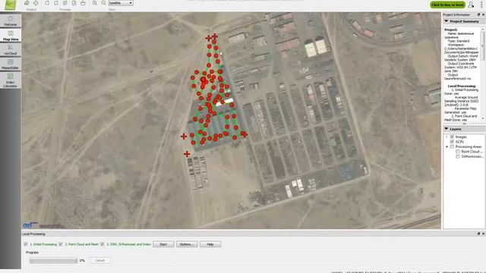Expand the Images layer tree node
The image size is (486, 273).
[x=447, y=136]
